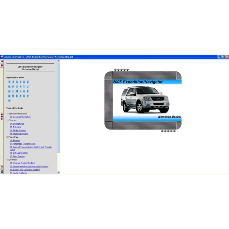Open 13: Instrumentation and Warning Systems

click(29, 167)
